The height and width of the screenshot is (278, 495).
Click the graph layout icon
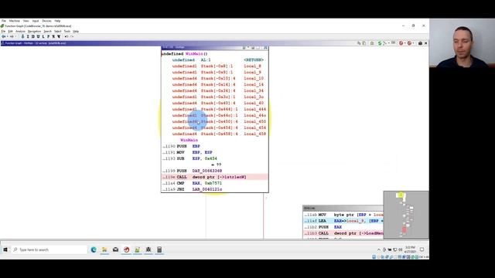(x=385, y=43)
